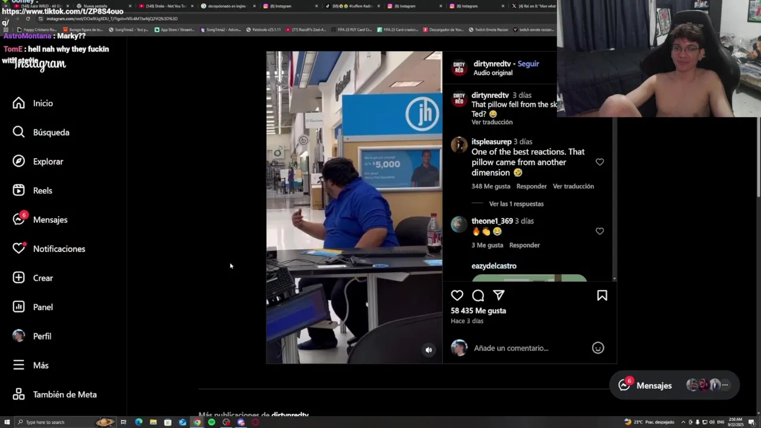
Task: Open También de Meta
Action: point(55,395)
